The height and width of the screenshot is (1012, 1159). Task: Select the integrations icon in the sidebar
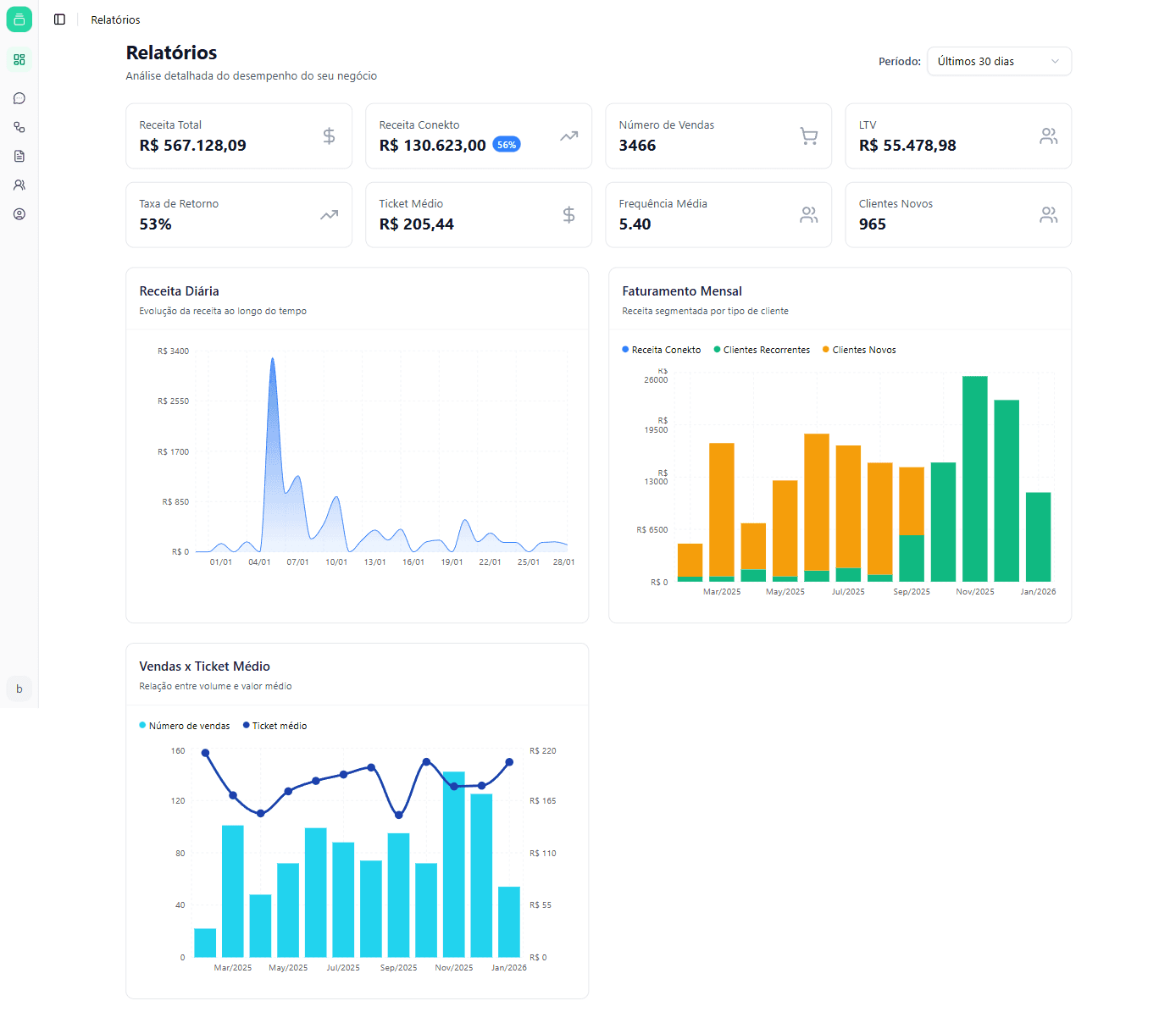(19, 127)
